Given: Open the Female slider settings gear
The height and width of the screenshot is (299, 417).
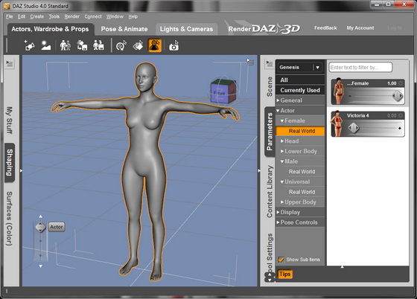Looking at the screenshot, I should pos(401,83).
